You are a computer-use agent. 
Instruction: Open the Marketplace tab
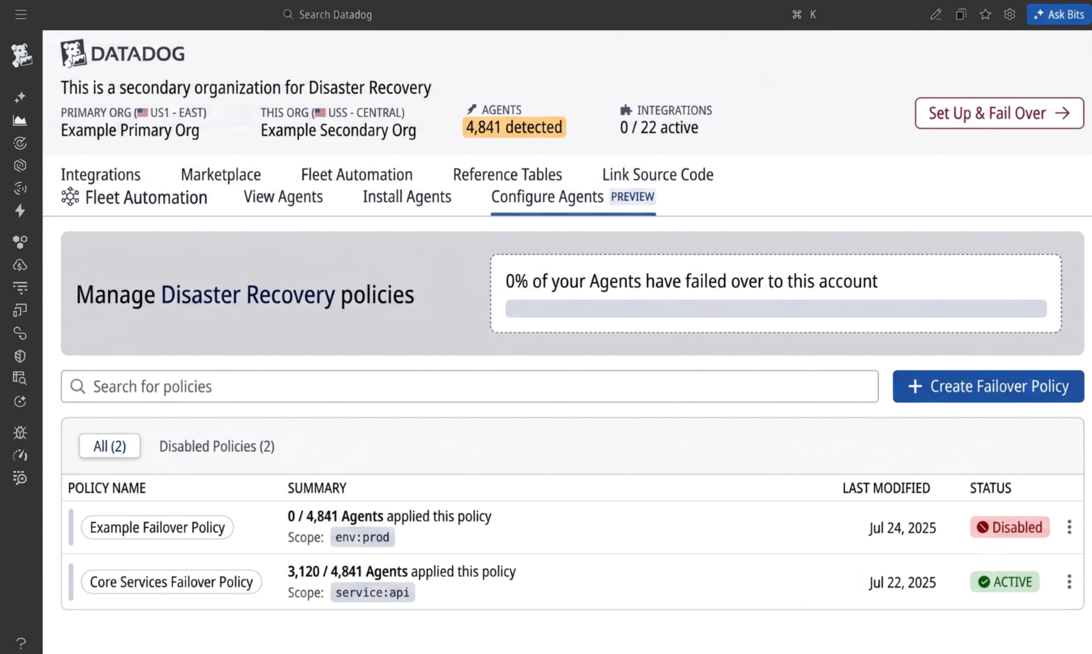221,174
